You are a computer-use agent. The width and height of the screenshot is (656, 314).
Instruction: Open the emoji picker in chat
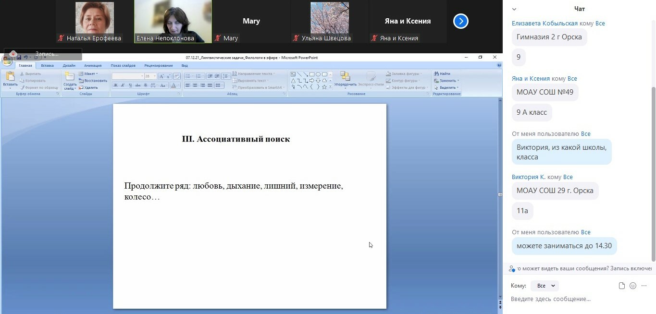[633, 286]
